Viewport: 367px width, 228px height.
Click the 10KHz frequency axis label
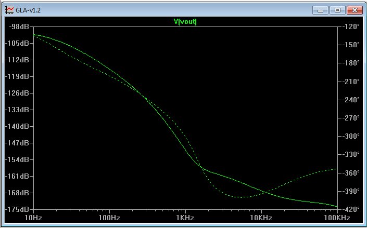point(261,218)
